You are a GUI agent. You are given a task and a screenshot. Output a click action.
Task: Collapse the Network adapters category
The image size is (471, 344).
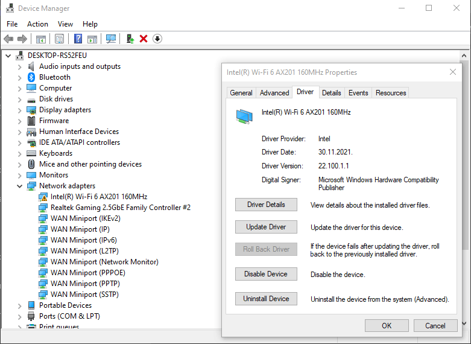click(x=19, y=186)
